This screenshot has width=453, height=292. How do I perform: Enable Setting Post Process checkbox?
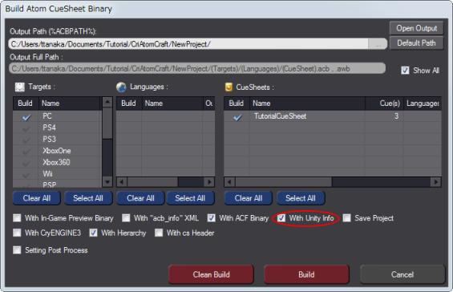17,250
